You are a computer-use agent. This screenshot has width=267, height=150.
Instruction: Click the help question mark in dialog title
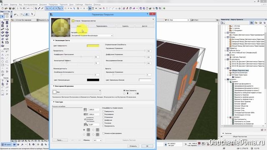(147, 14)
